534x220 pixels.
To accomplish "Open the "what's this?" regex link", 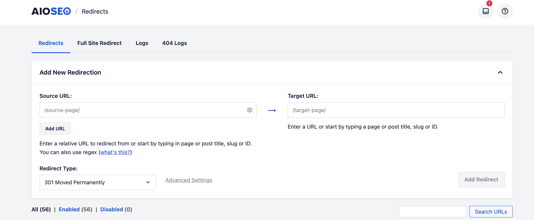I will 115,152.
